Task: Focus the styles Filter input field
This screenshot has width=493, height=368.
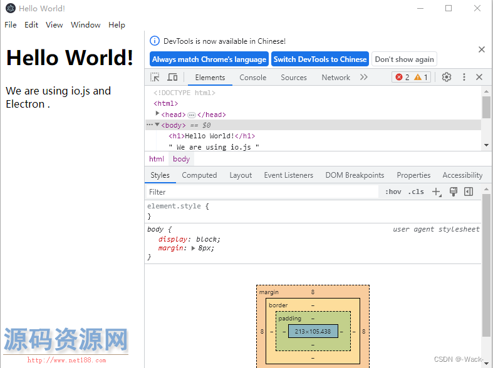Action: (262, 192)
